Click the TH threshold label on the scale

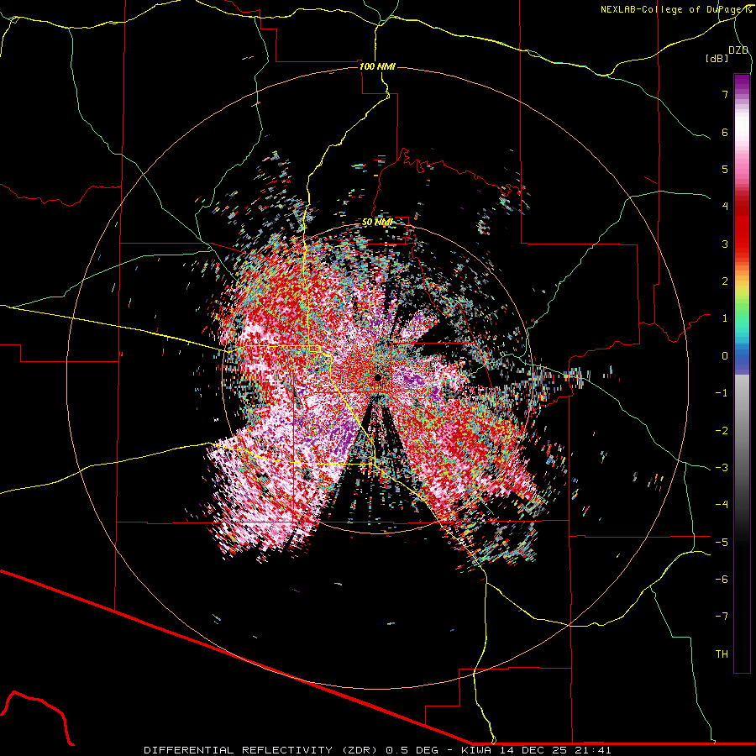(722, 654)
